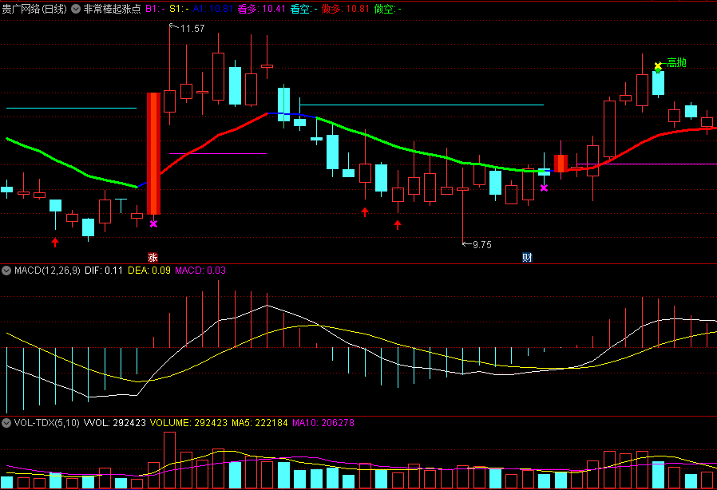
Task: Expand the MACD indicator dropdown circle
Action: pos(6,271)
